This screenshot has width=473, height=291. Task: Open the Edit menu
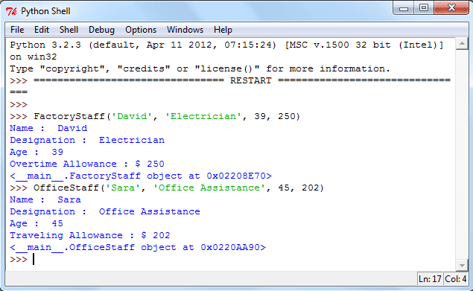point(41,30)
